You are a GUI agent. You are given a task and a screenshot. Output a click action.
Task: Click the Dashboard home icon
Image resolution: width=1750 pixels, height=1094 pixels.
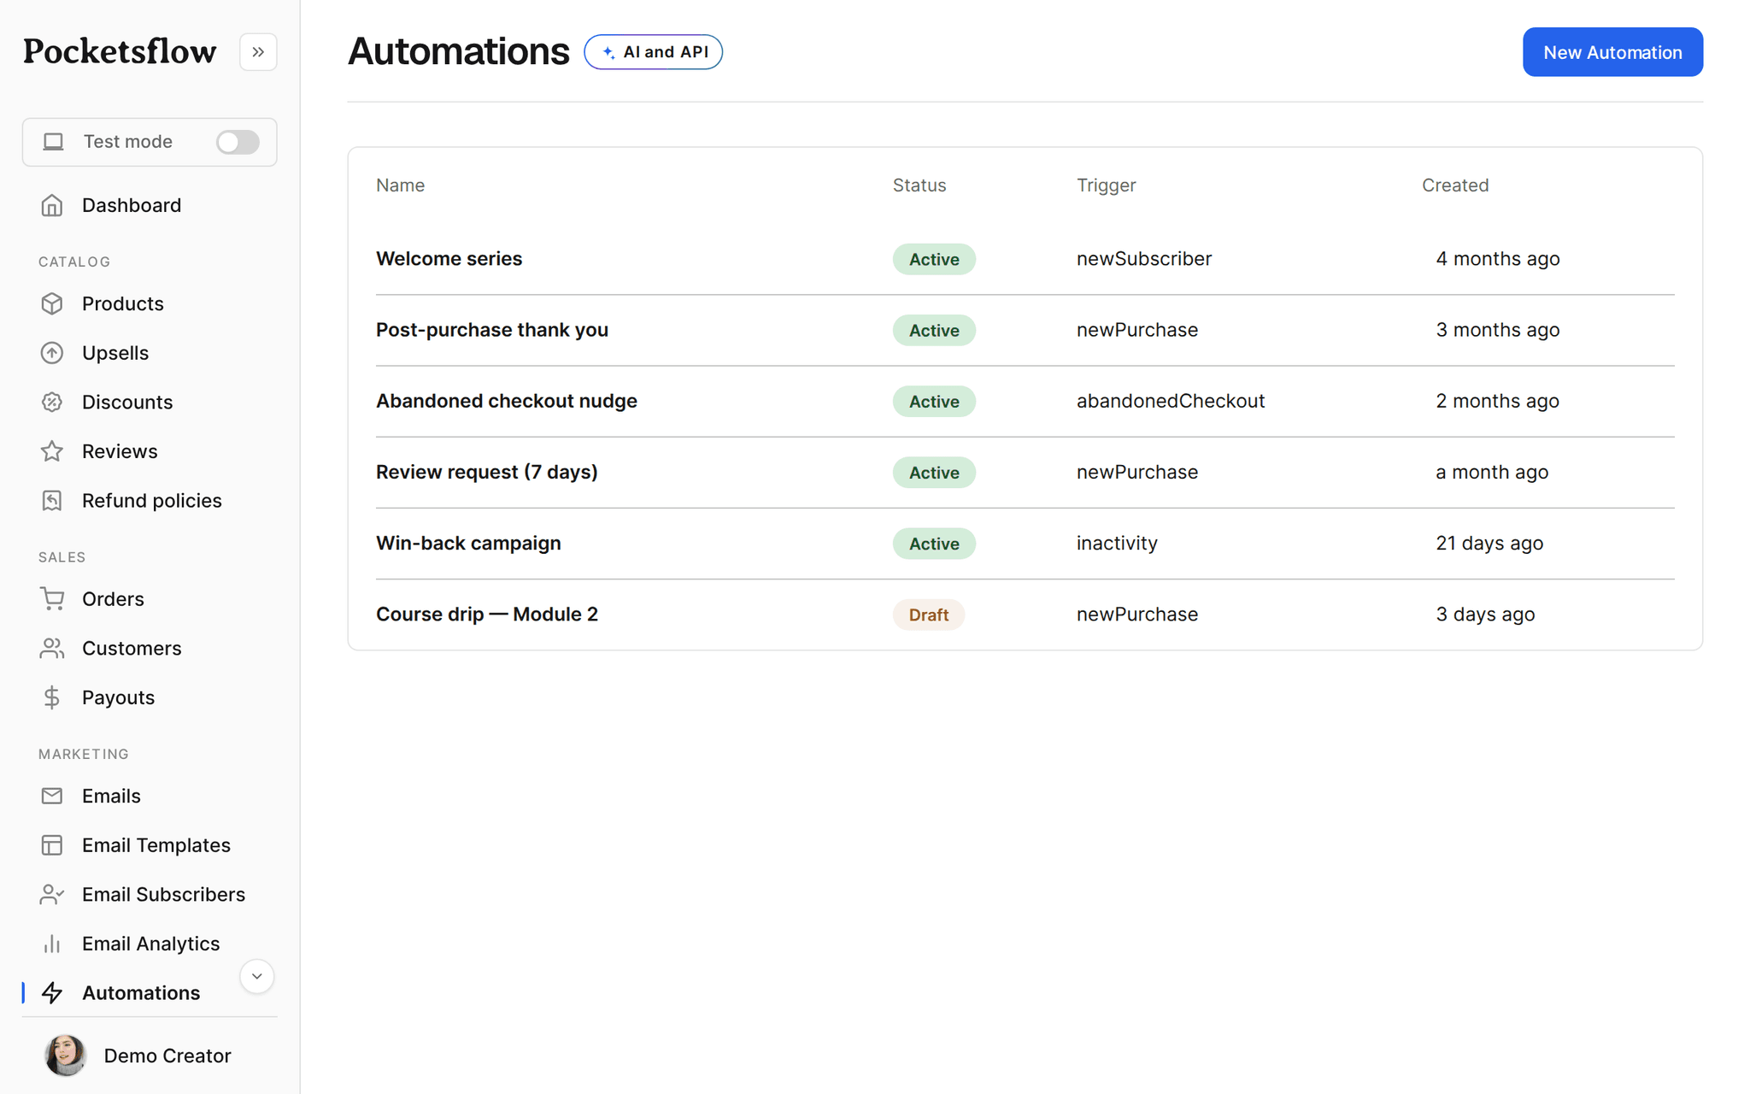pos(52,205)
